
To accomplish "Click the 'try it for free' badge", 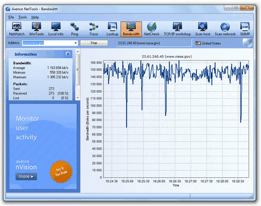I will click(61, 172).
